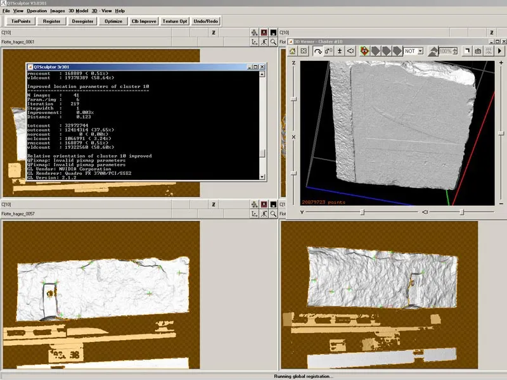
Task: Open the NOT dropdown in 3D Viewer
Action: [x=414, y=51]
